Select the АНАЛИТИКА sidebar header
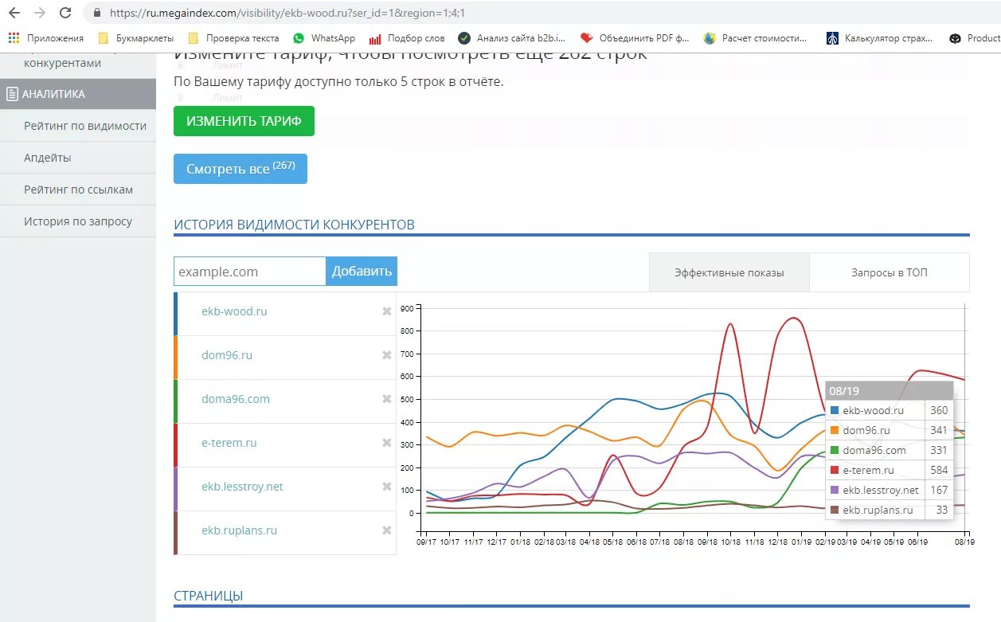This screenshot has width=1001, height=622. click(78, 94)
